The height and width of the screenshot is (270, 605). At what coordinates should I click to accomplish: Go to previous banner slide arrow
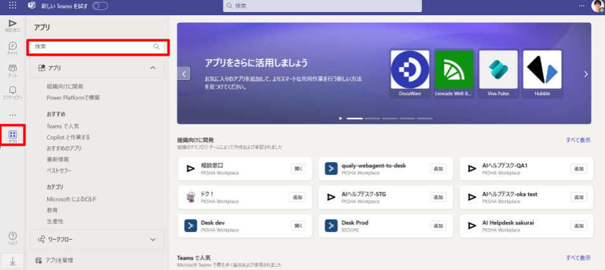(183, 74)
